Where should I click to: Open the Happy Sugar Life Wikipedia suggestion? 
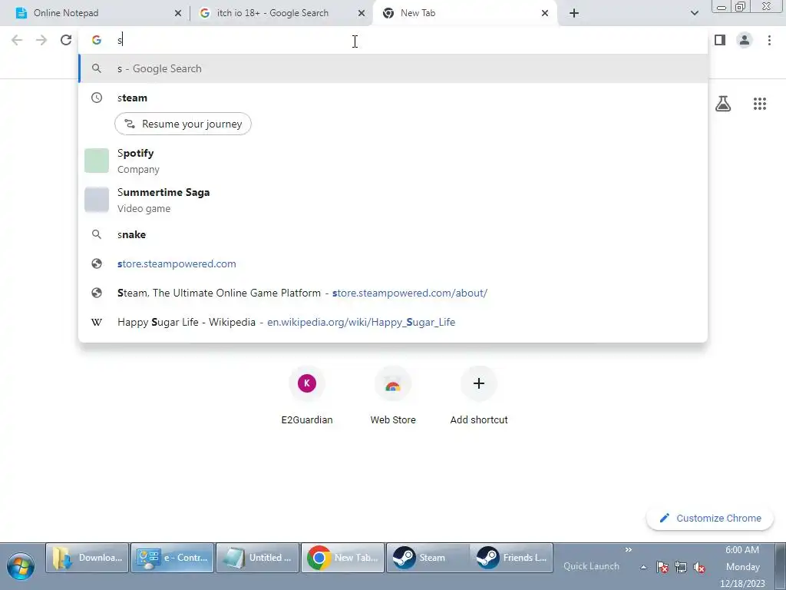coord(393,322)
